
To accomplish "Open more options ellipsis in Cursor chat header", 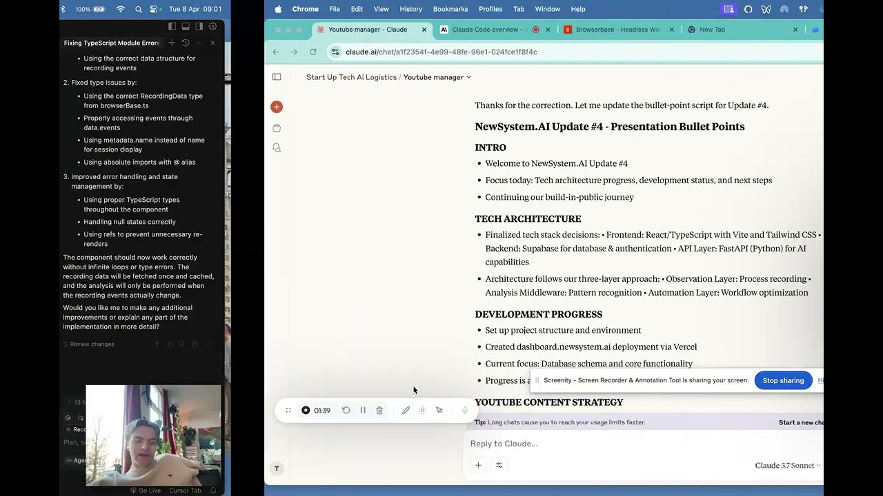I will pyautogui.click(x=199, y=43).
